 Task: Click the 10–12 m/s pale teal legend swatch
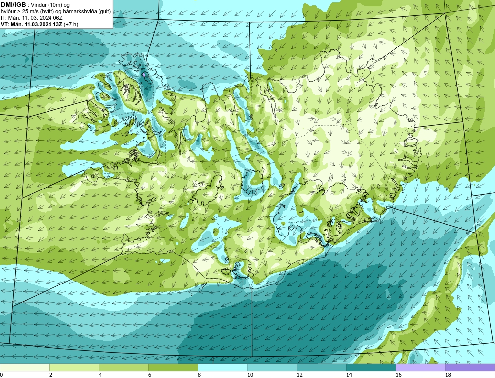coord(272,368)
